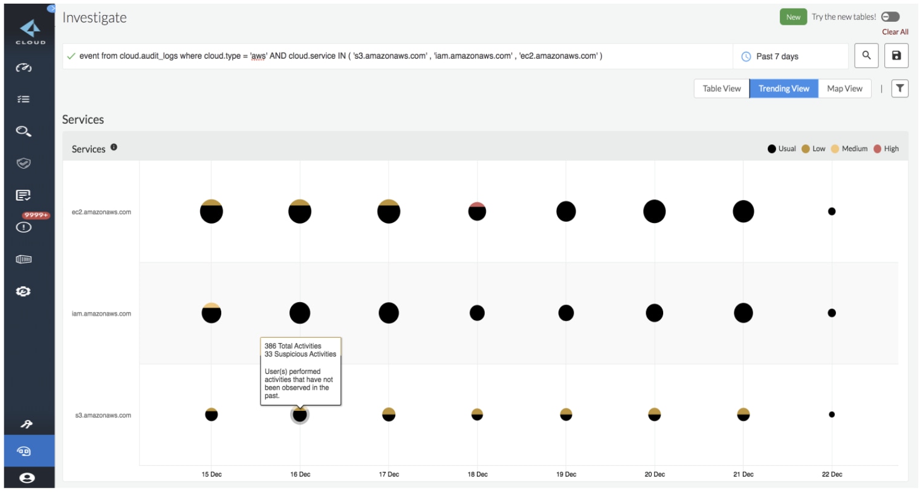Switch to Table View tab
Screen dimensions: 920x493
coord(722,88)
